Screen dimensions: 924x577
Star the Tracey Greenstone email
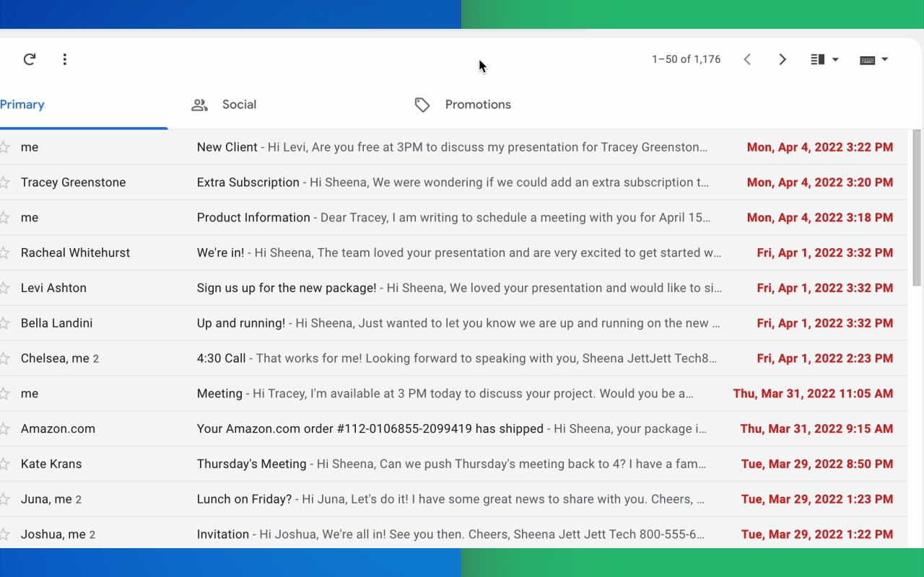(x=4, y=182)
